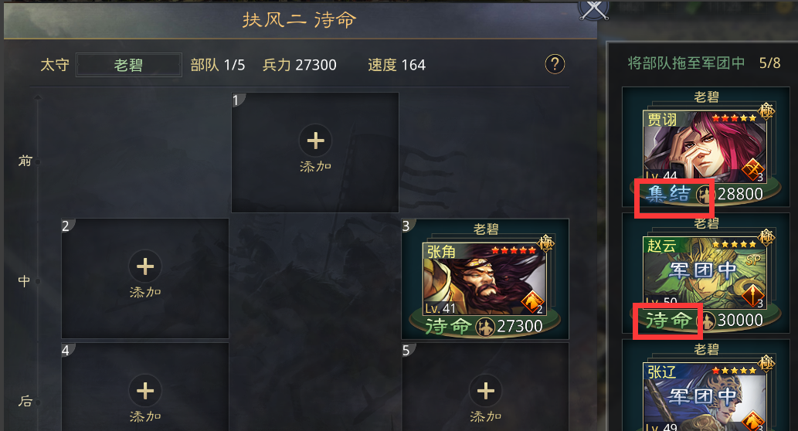
Task: Click the 待命 label under 张角
Action: (x=448, y=326)
